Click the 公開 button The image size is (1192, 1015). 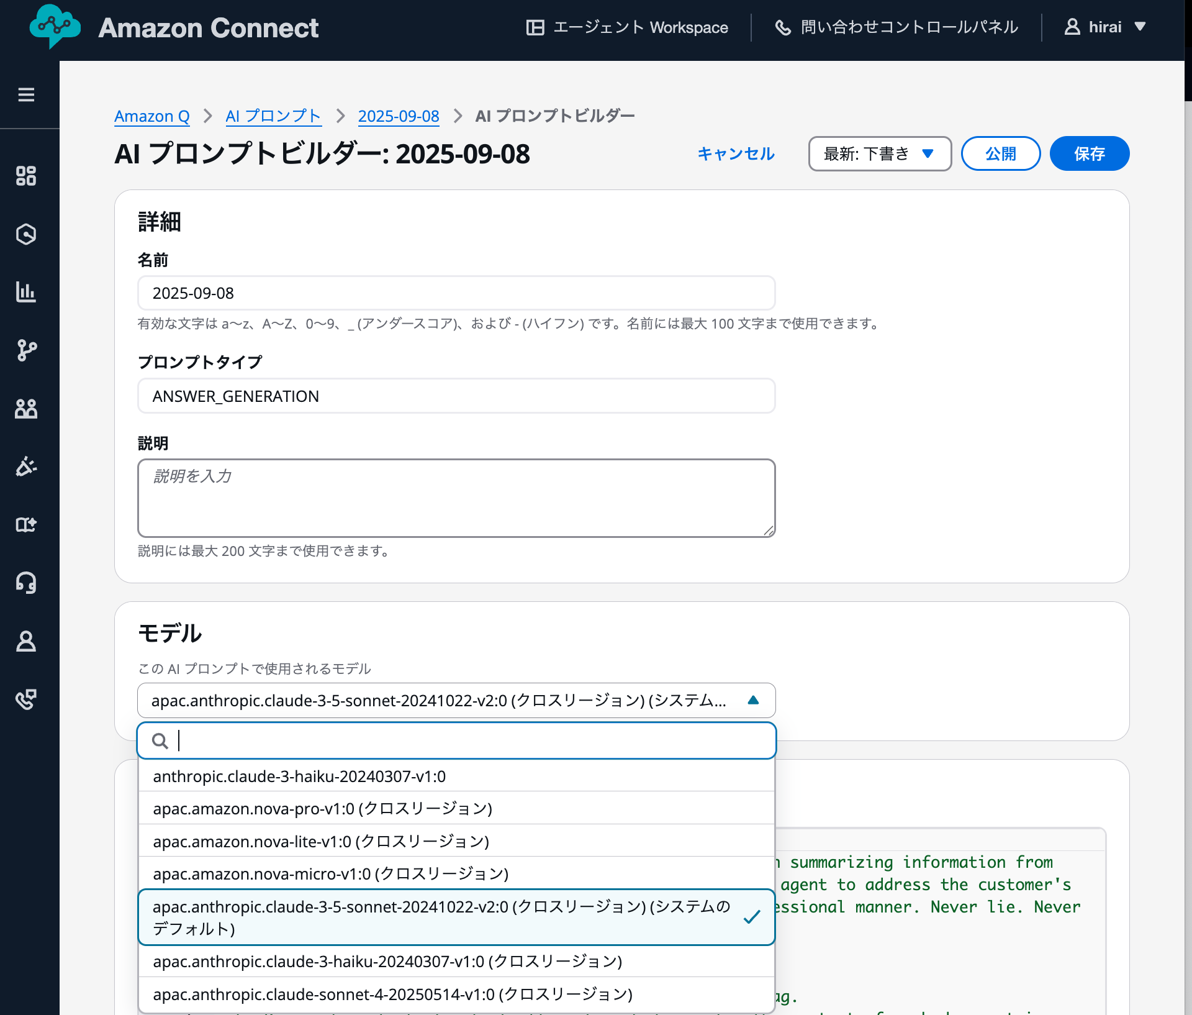1001,153
